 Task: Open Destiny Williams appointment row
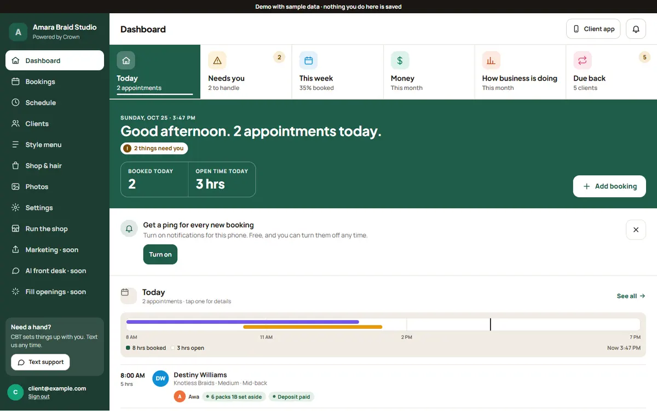[x=383, y=386]
